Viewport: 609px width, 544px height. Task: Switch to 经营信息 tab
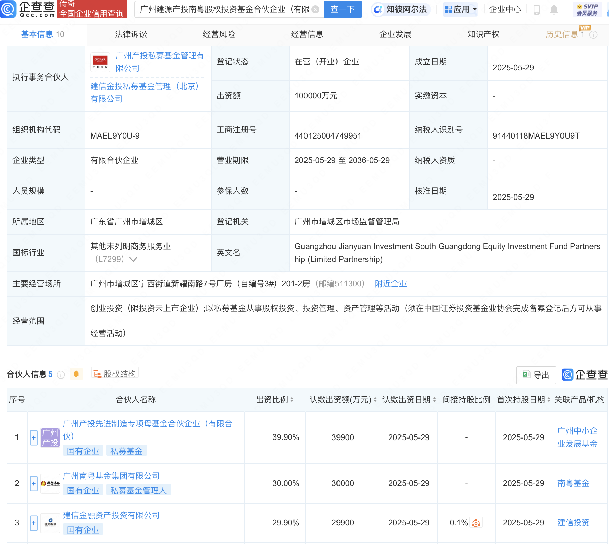click(307, 34)
